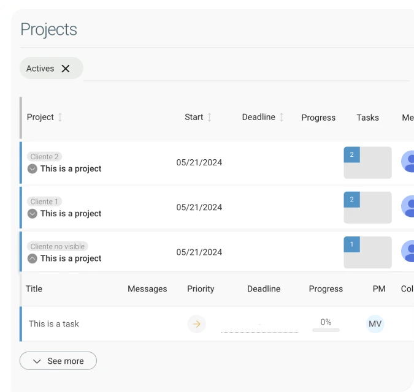The width and height of the screenshot is (414, 392).
Task: Open Cliente no visible's project title
Action: tap(71, 258)
